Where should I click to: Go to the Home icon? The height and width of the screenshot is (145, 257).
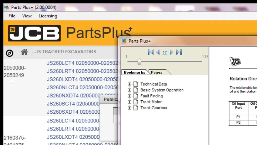24,52
